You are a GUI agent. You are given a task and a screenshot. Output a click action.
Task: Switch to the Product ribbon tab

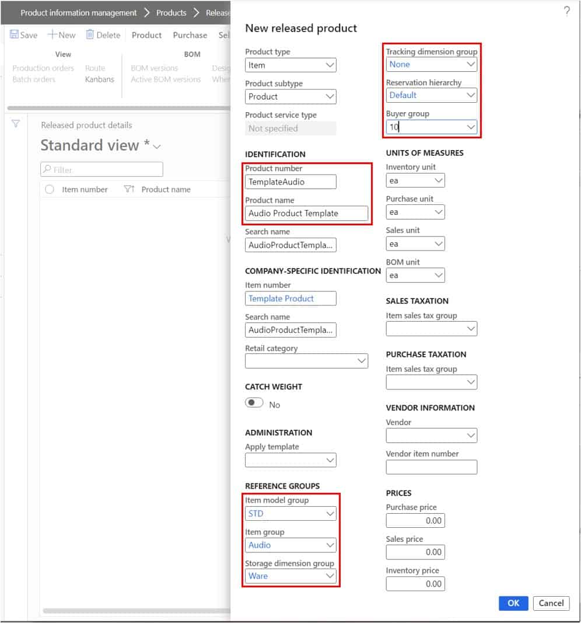click(x=146, y=35)
